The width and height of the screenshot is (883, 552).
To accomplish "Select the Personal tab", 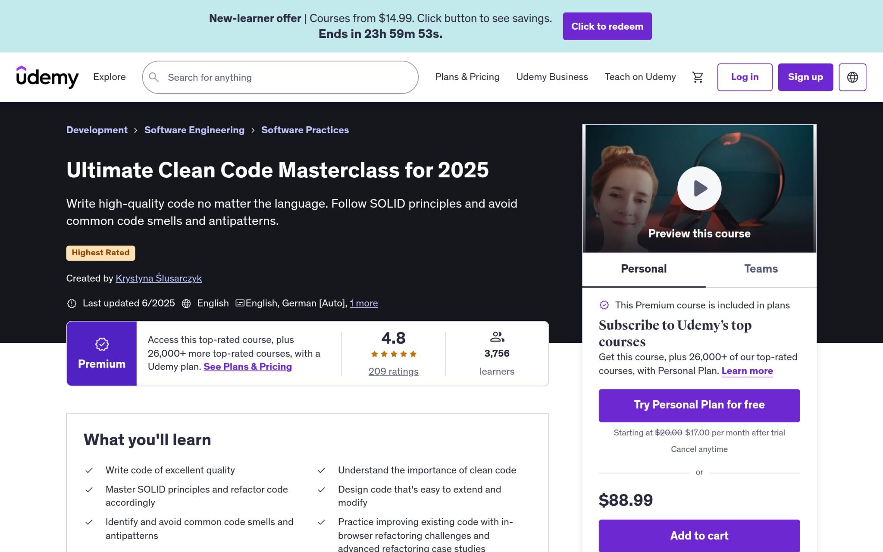I will [x=644, y=269].
